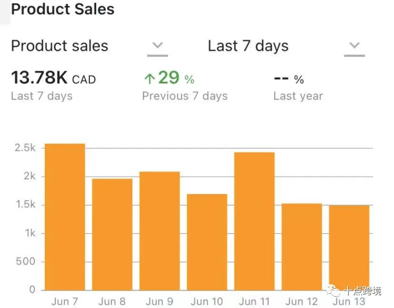Expand the Last 7 days range chevron
394x308 pixels.
click(355, 46)
